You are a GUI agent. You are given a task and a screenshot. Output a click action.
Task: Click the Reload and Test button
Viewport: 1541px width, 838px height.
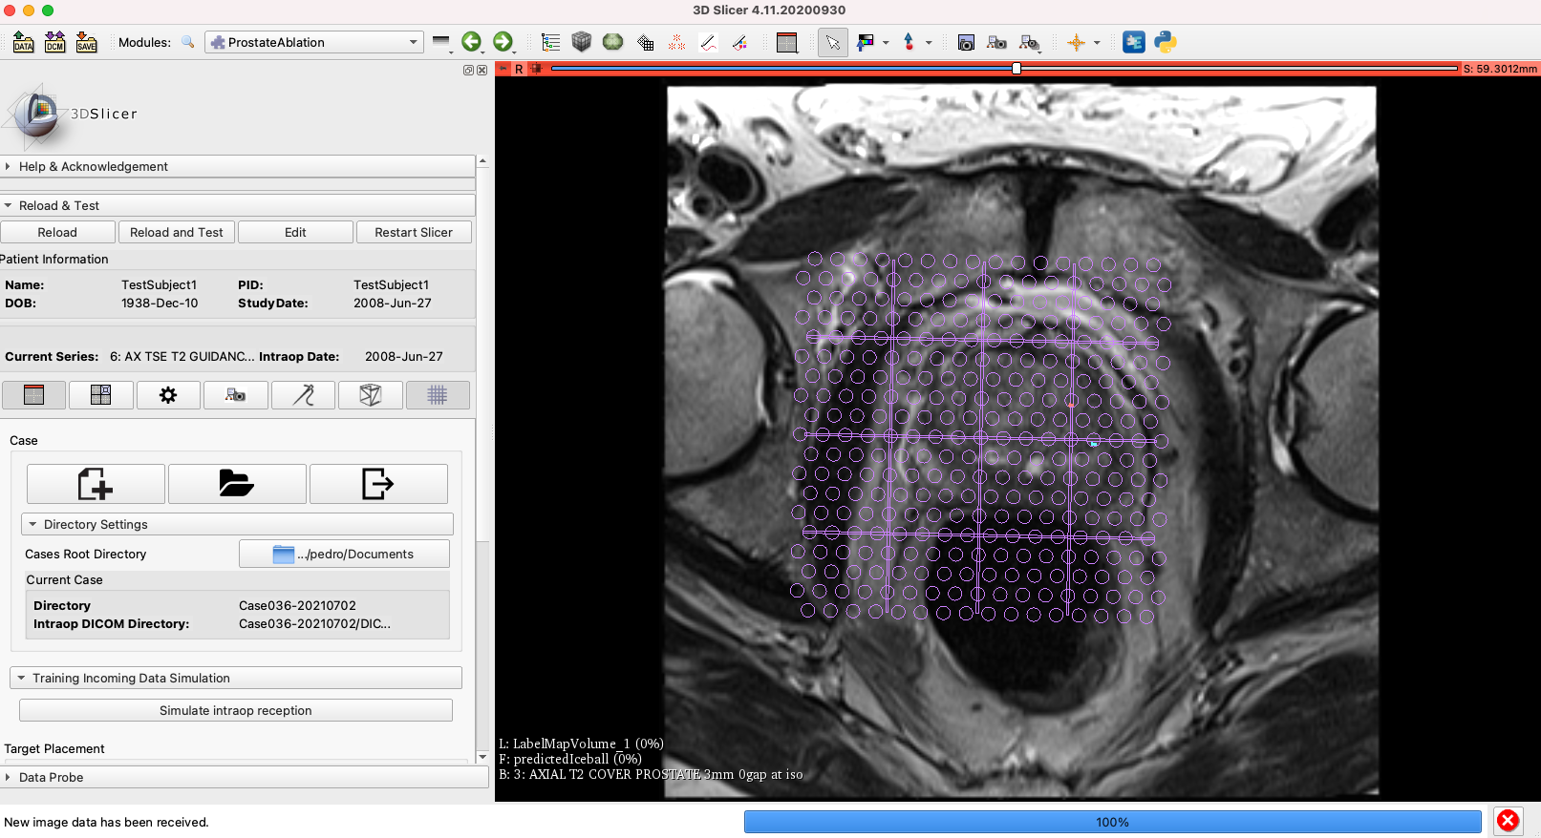177,232
